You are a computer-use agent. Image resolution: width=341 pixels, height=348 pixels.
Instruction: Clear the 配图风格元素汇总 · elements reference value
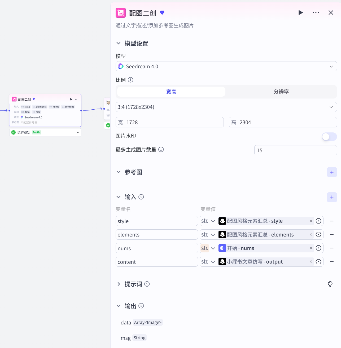pyautogui.click(x=311, y=234)
